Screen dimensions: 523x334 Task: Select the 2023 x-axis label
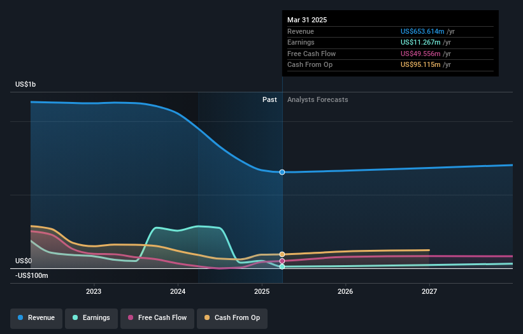coord(94,291)
